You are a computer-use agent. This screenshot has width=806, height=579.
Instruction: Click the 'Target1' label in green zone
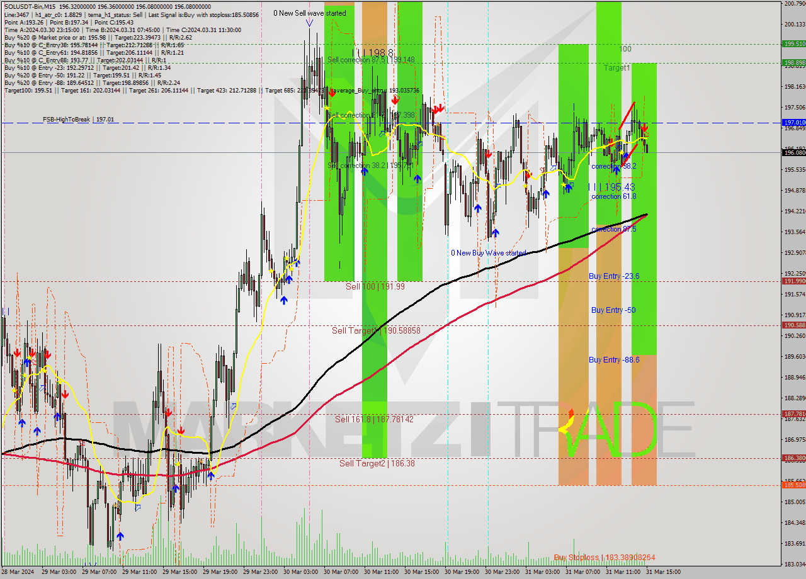click(617, 67)
